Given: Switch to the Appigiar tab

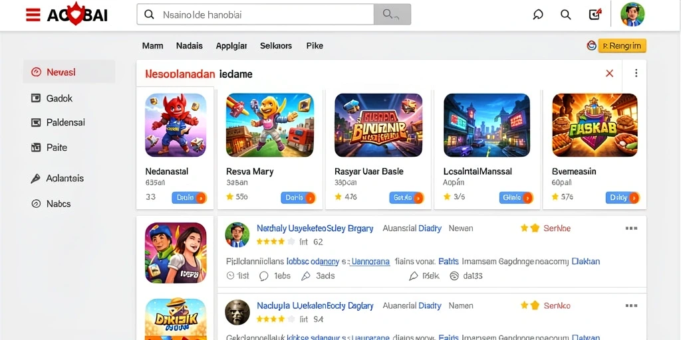Looking at the screenshot, I should pos(231,46).
